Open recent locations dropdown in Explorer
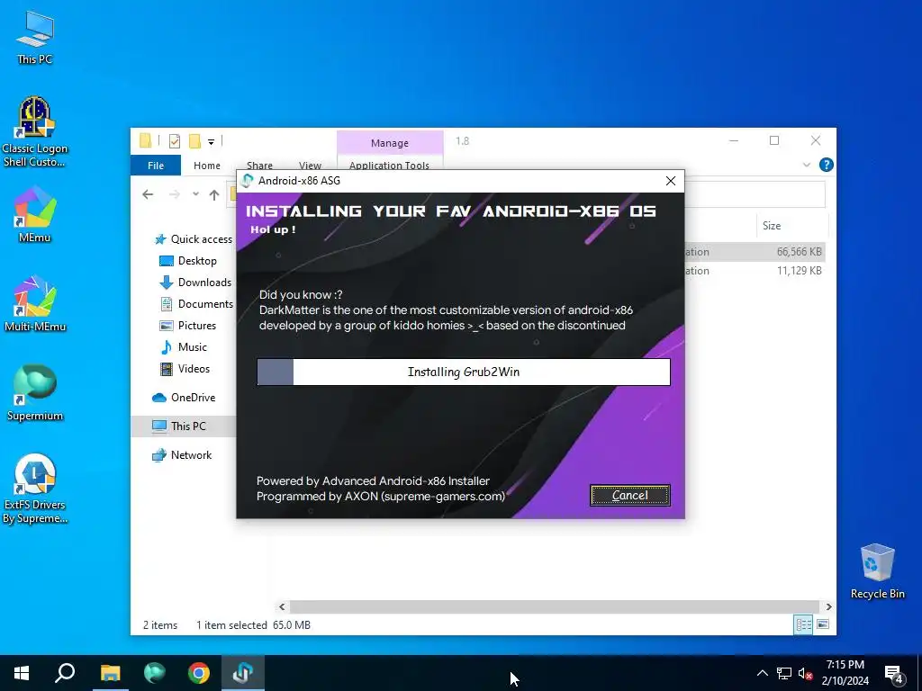Viewport: 922px width, 691px height. pyautogui.click(x=195, y=194)
